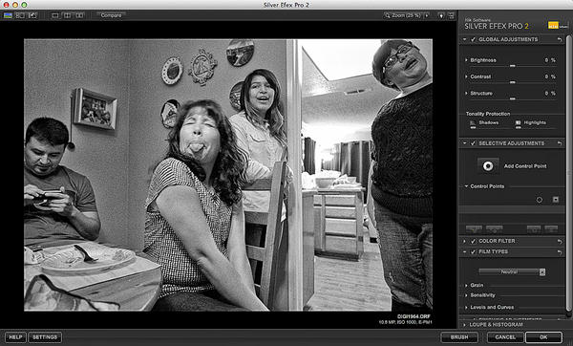Click the circle icon in Control Points header
This screenshot has width=573, height=346.
click(x=539, y=200)
